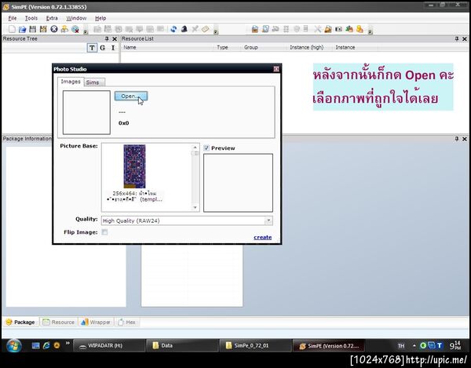The image size is (471, 368).
Task: Click the round close package icon
Action: tap(54, 29)
